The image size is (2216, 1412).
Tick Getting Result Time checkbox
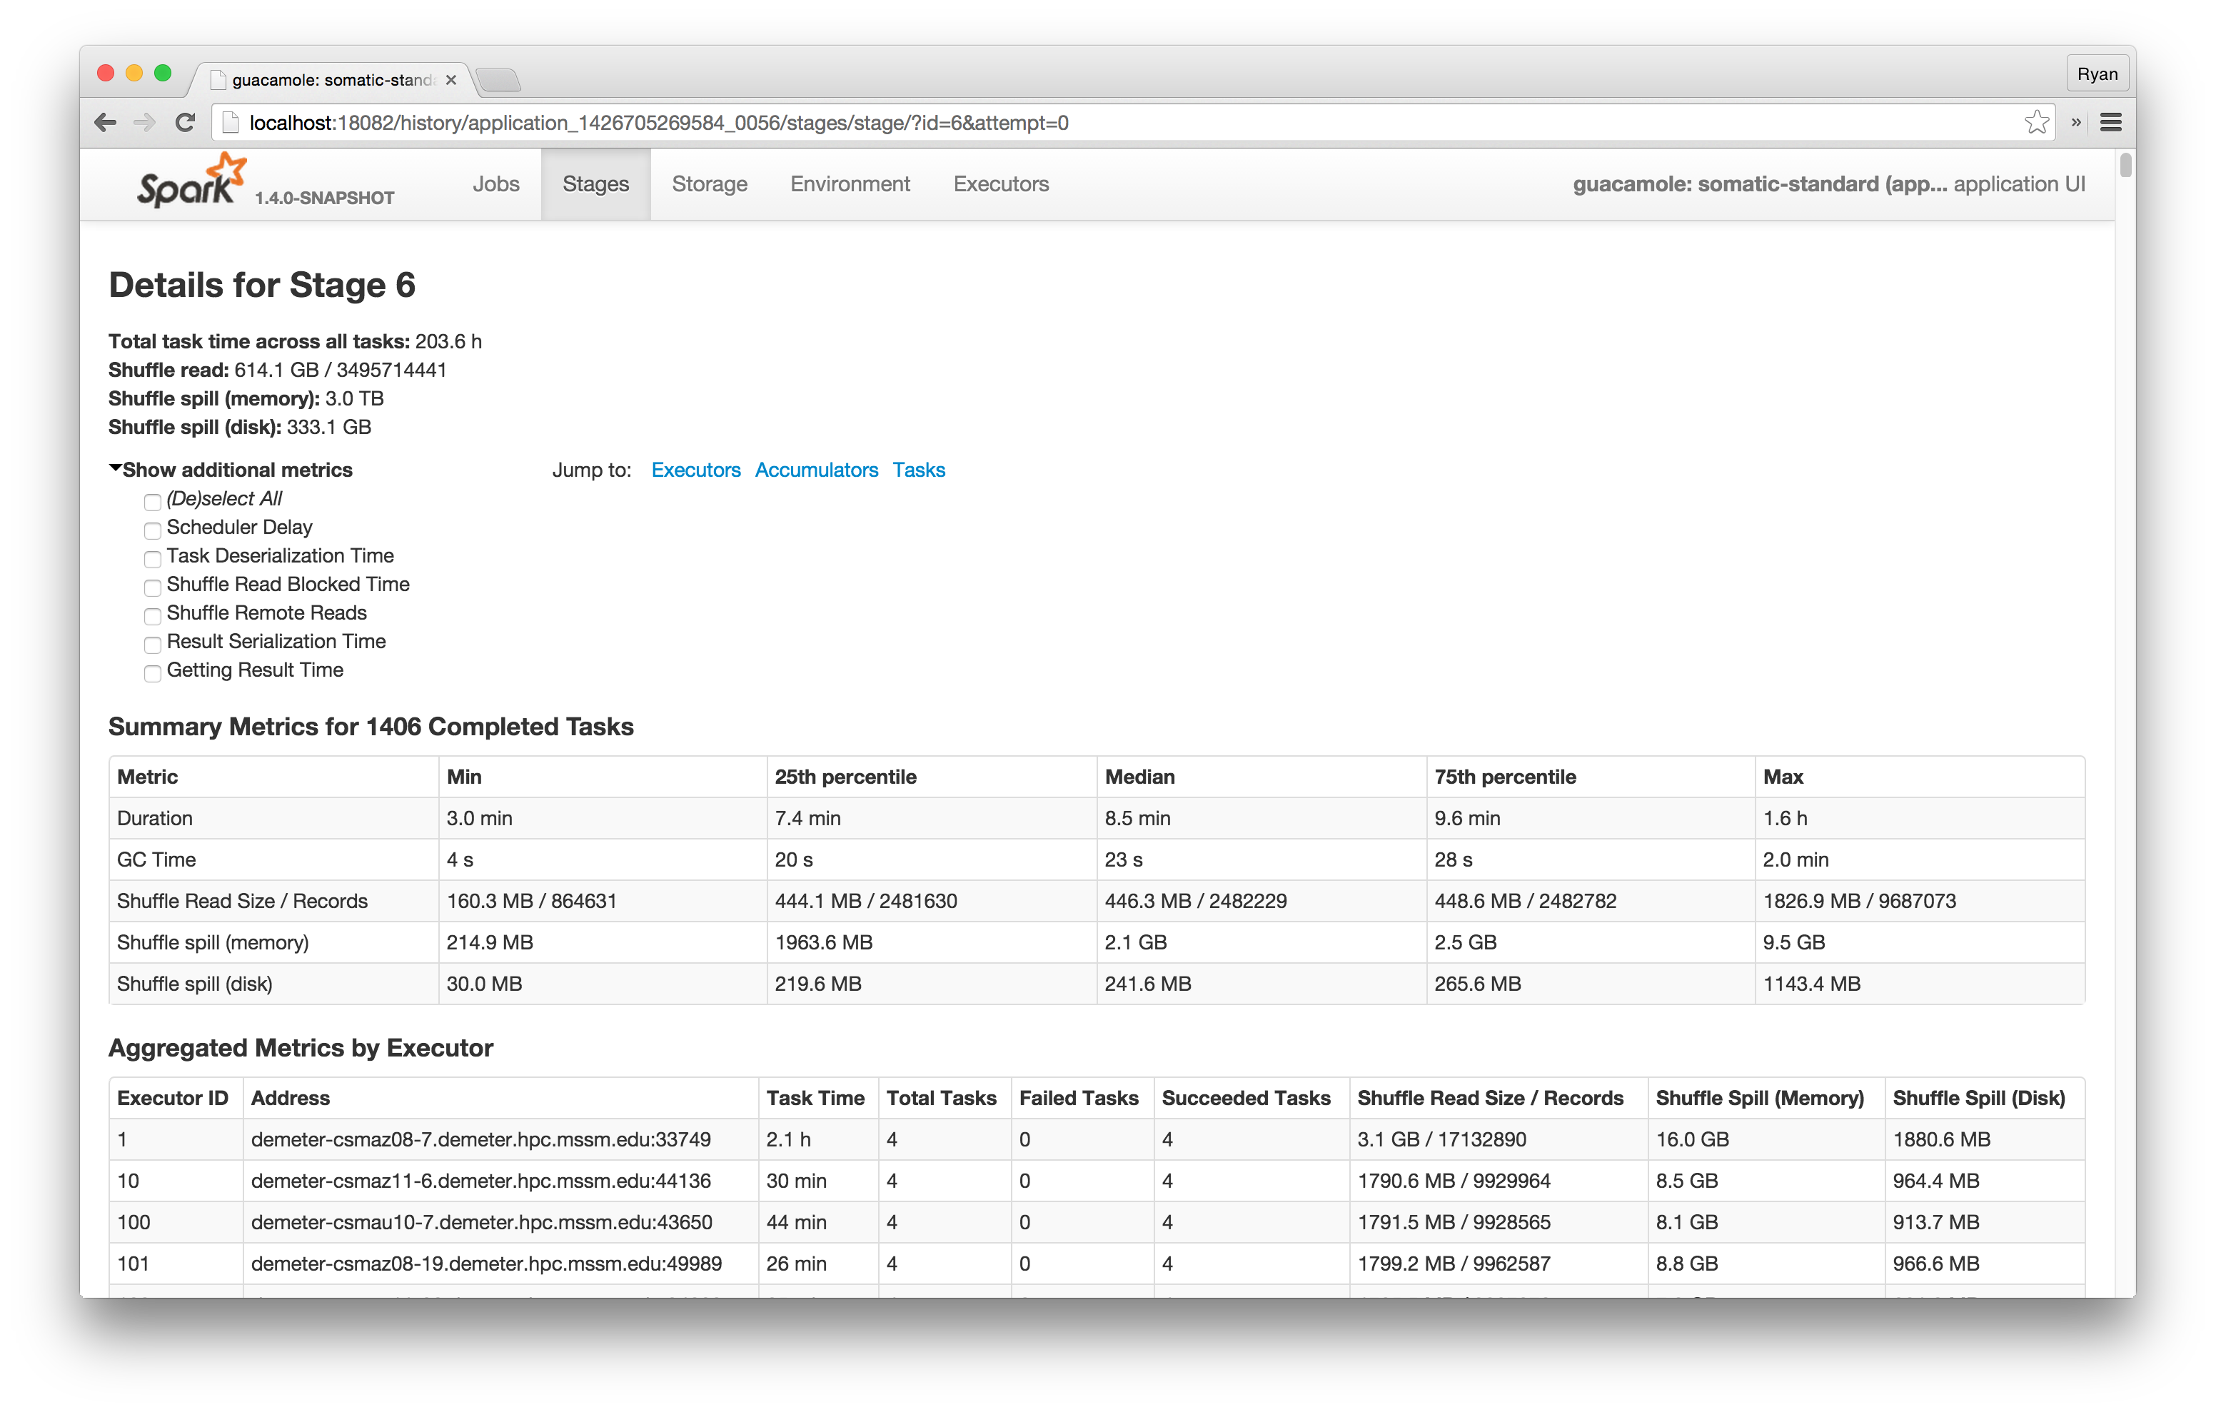click(153, 673)
